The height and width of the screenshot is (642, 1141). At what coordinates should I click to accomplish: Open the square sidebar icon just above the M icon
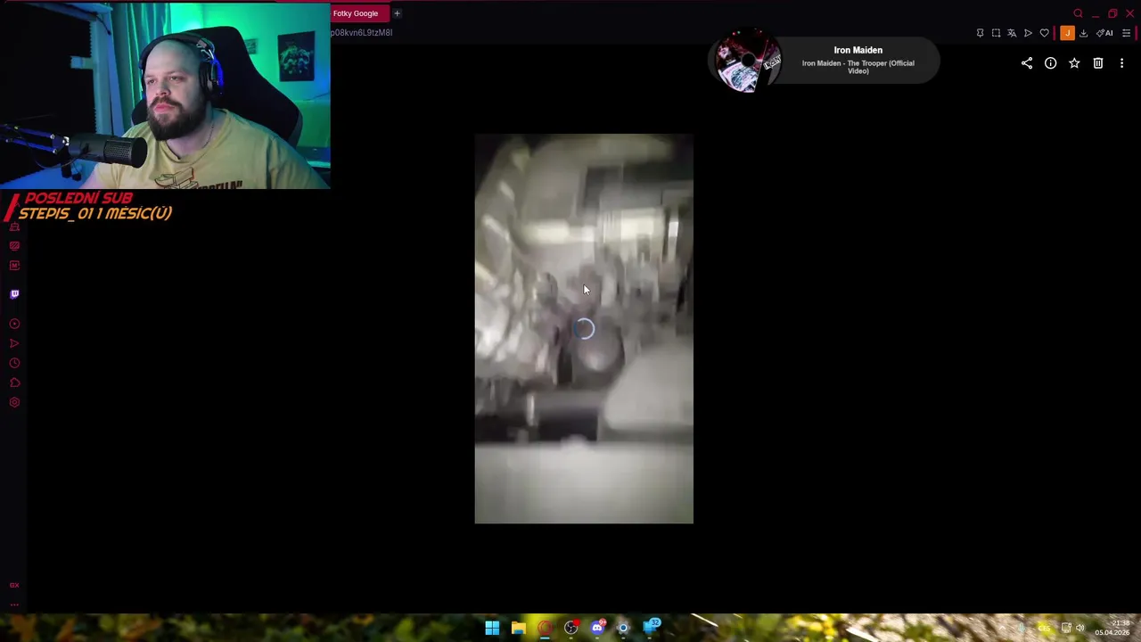[x=14, y=245]
